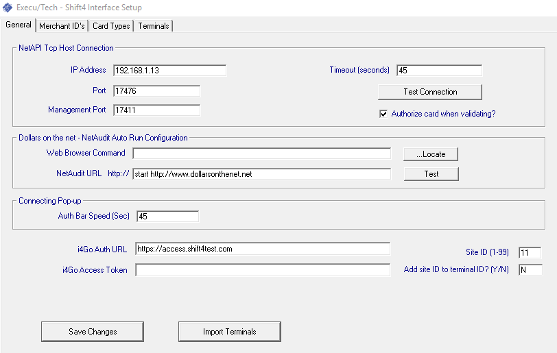
Task: Click the IP Address label
Action: pyautogui.click(x=88, y=70)
